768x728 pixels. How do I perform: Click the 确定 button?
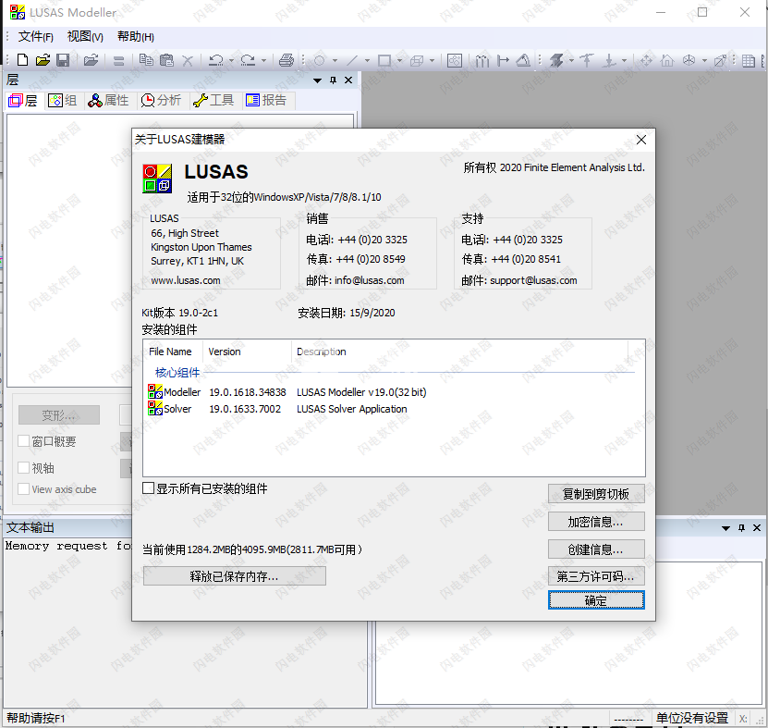[x=596, y=600]
